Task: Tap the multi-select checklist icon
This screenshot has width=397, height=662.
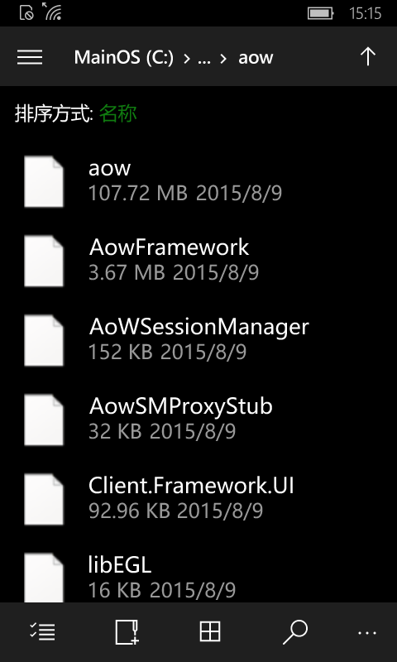Action: click(43, 632)
